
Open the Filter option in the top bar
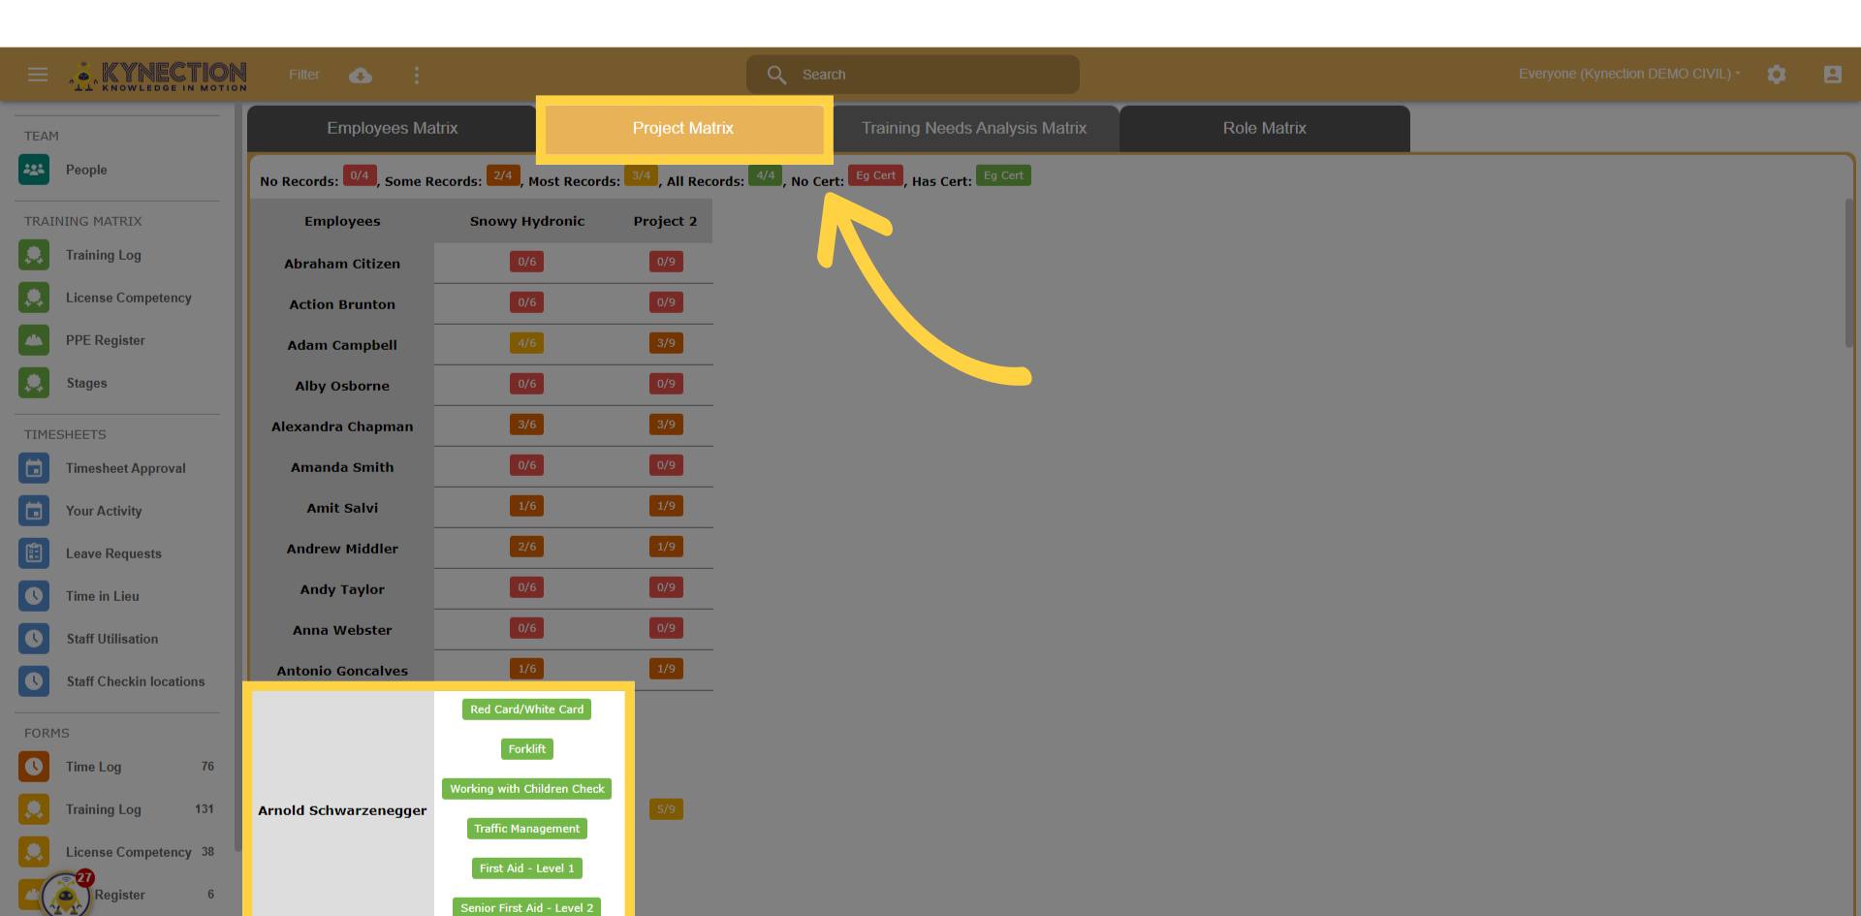tap(304, 75)
